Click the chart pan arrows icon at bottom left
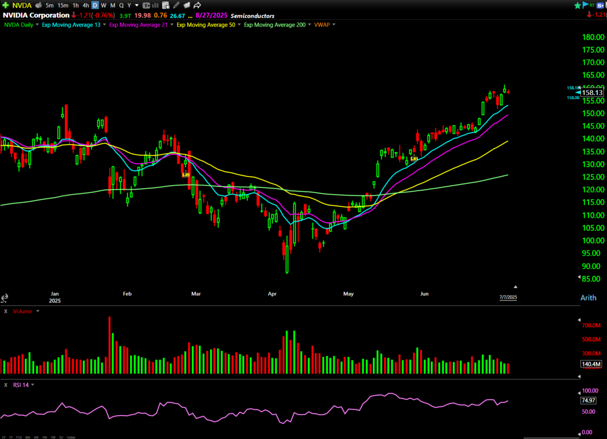Viewport: 607px width, 439px height. [4, 298]
